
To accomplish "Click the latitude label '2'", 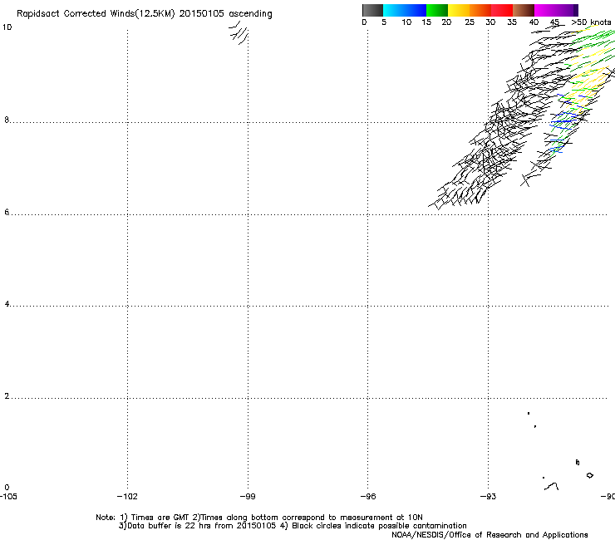I will tap(7, 395).
